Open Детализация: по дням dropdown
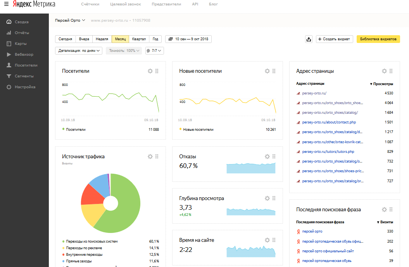 pyautogui.click(x=79, y=50)
